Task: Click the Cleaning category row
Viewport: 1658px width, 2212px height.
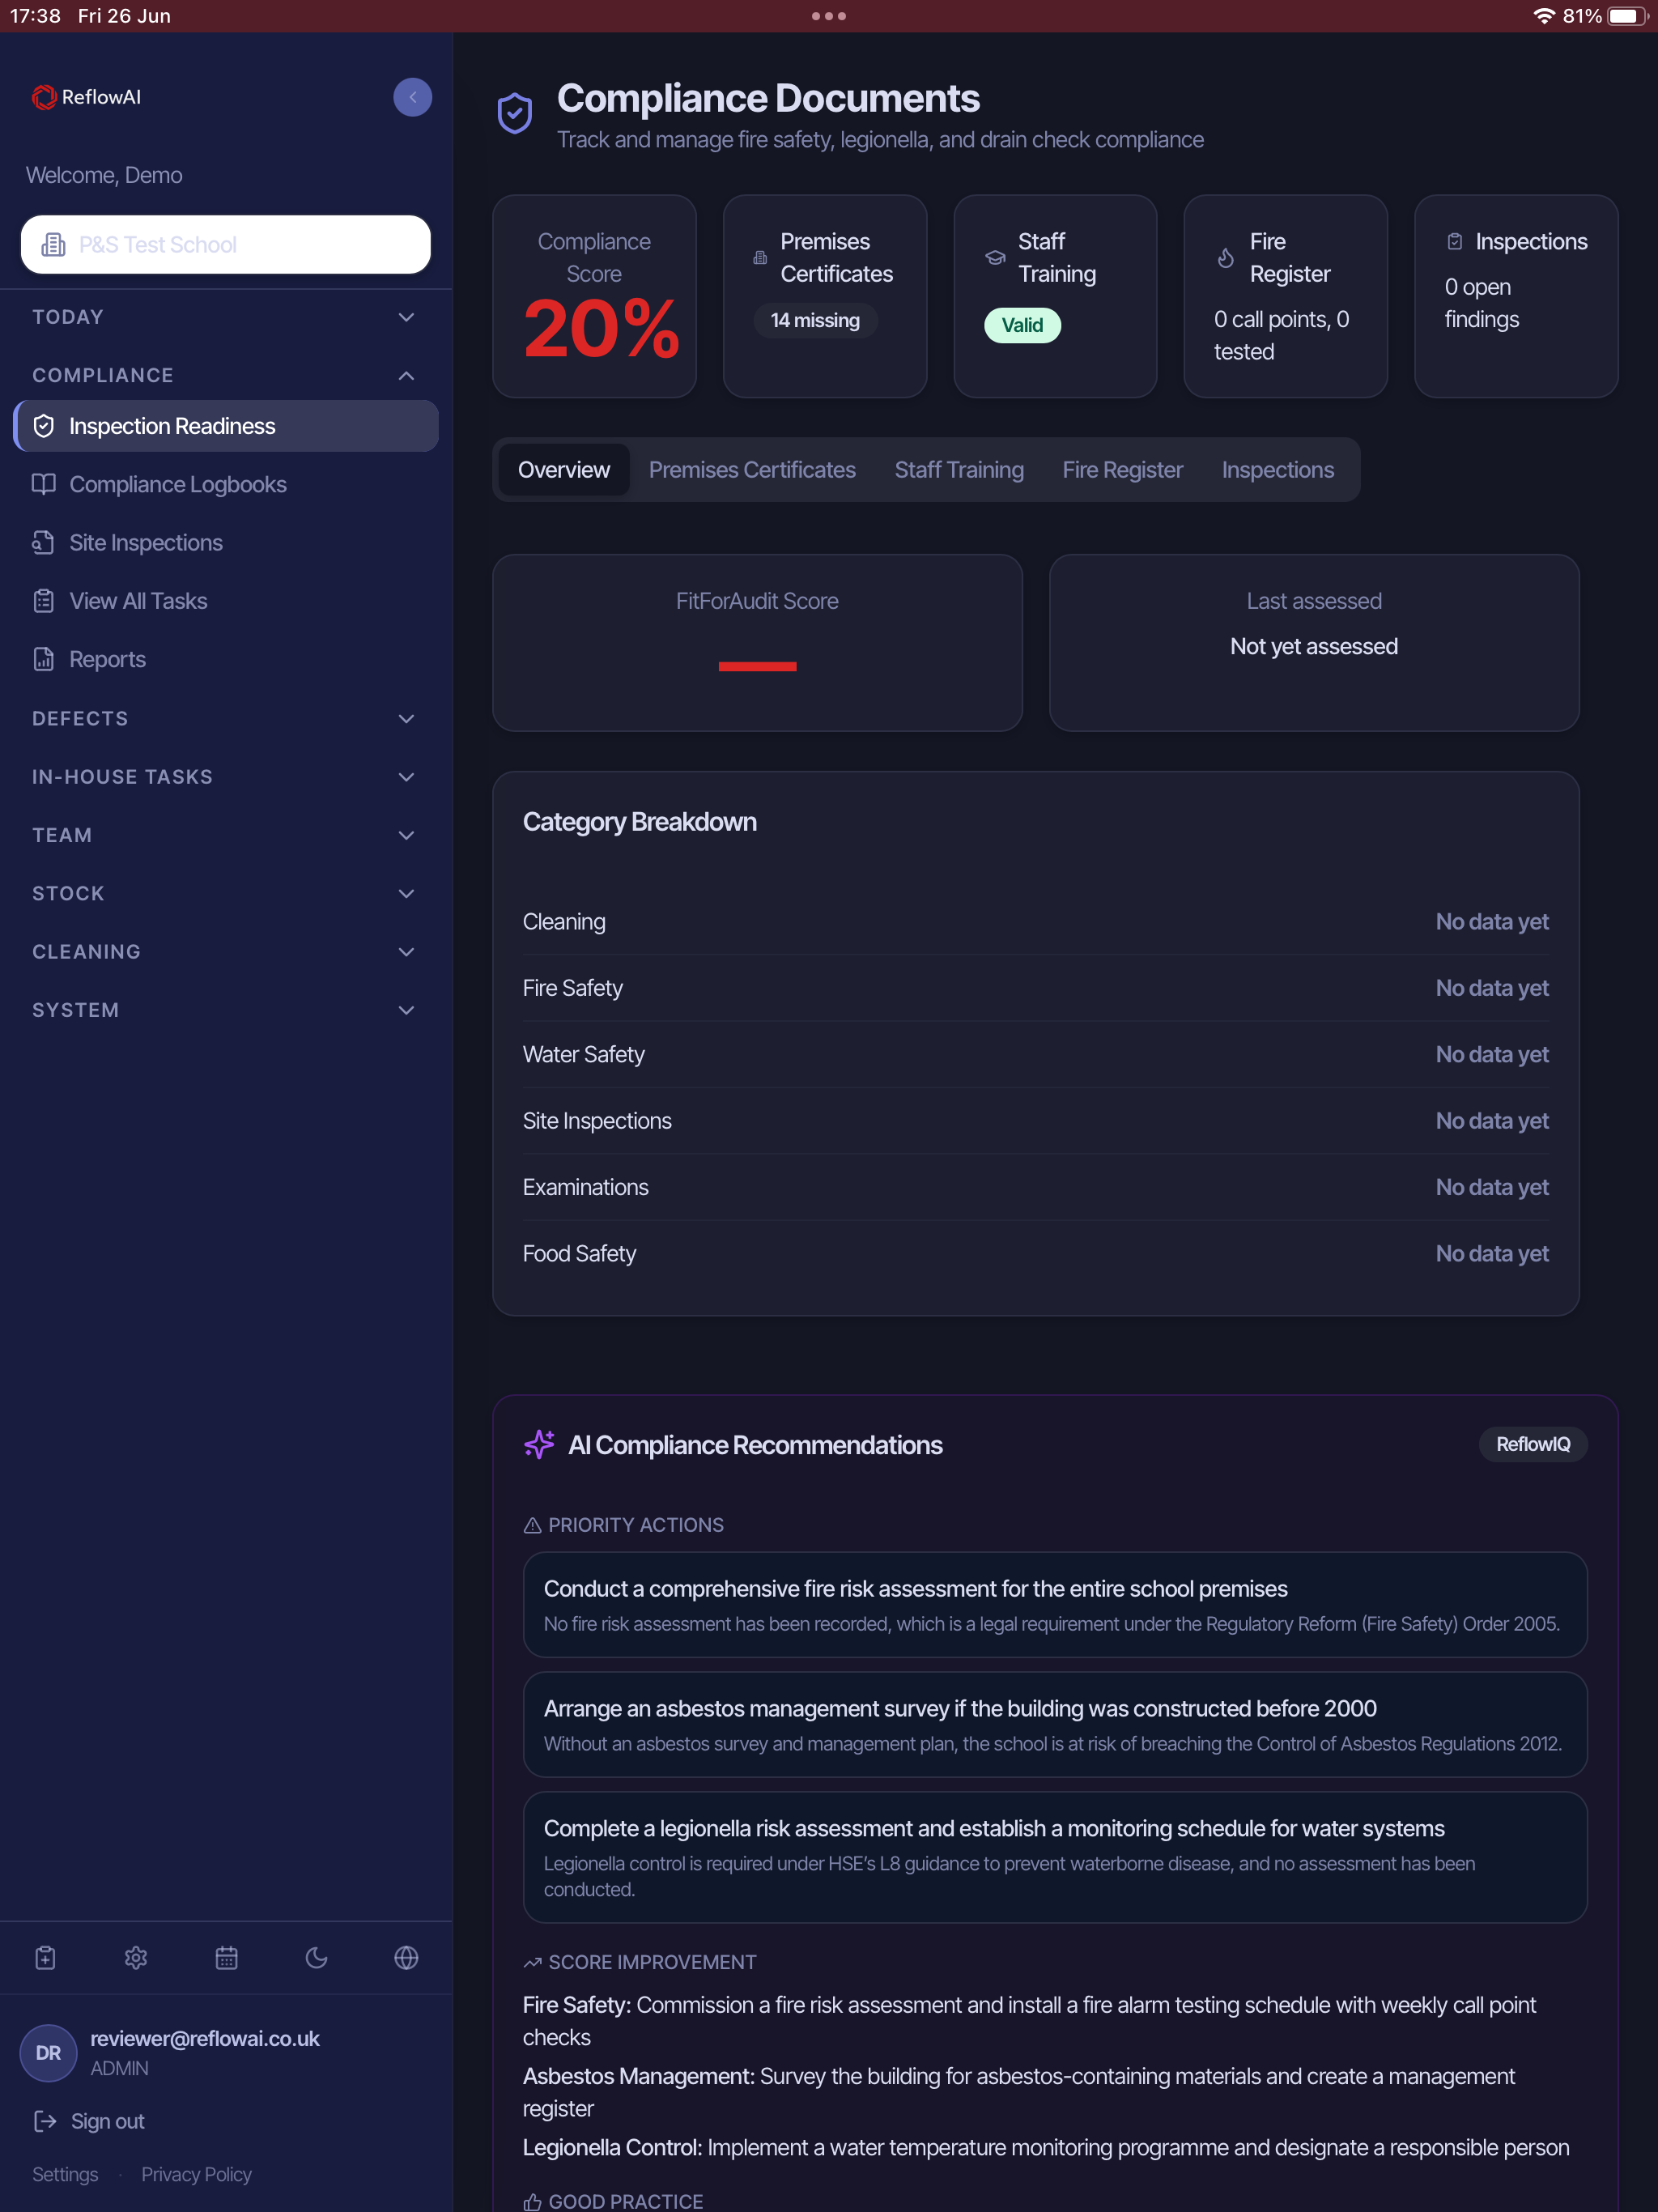Action: click(x=1035, y=922)
